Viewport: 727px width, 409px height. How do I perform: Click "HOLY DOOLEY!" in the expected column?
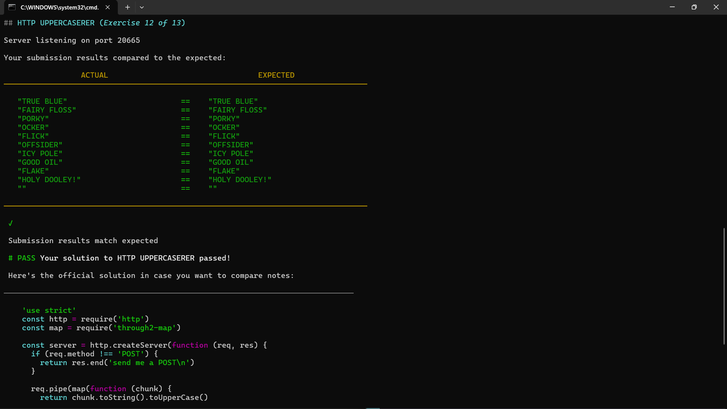click(x=239, y=180)
